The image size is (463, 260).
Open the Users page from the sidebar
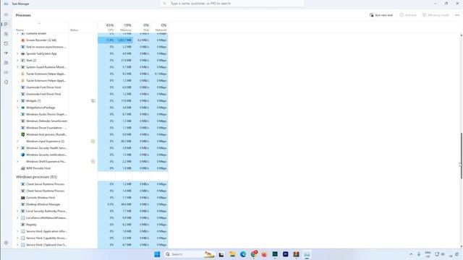[6, 63]
